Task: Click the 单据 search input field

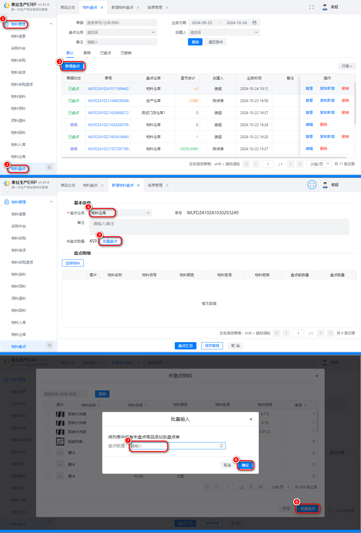Action: tap(121, 23)
